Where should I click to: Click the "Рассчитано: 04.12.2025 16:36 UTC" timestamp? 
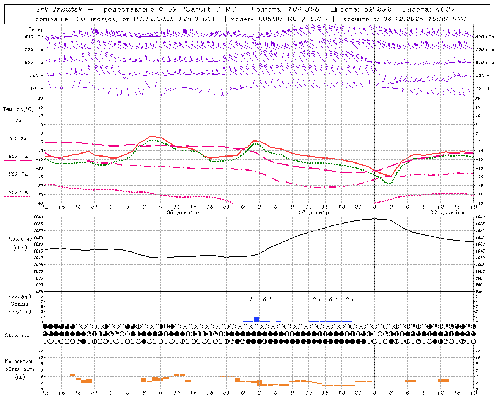(402, 19)
